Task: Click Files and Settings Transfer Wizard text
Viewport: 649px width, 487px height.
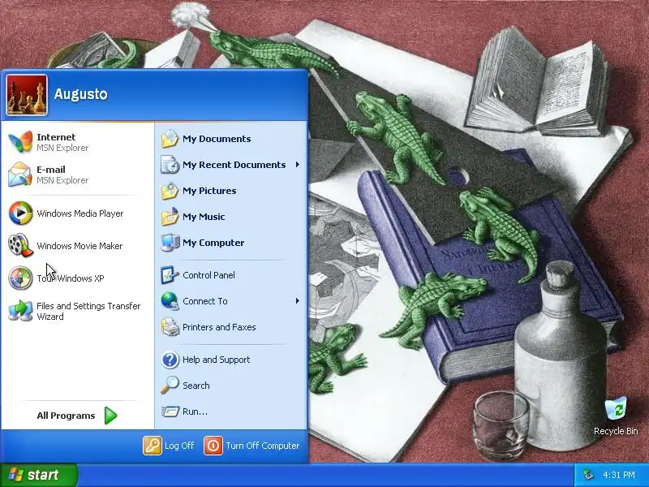Action: pos(88,311)
